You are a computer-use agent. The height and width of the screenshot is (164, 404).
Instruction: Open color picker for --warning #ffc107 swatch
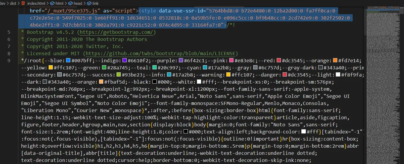228,75
